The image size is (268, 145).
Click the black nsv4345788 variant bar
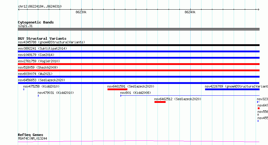(x=139, y=45)
